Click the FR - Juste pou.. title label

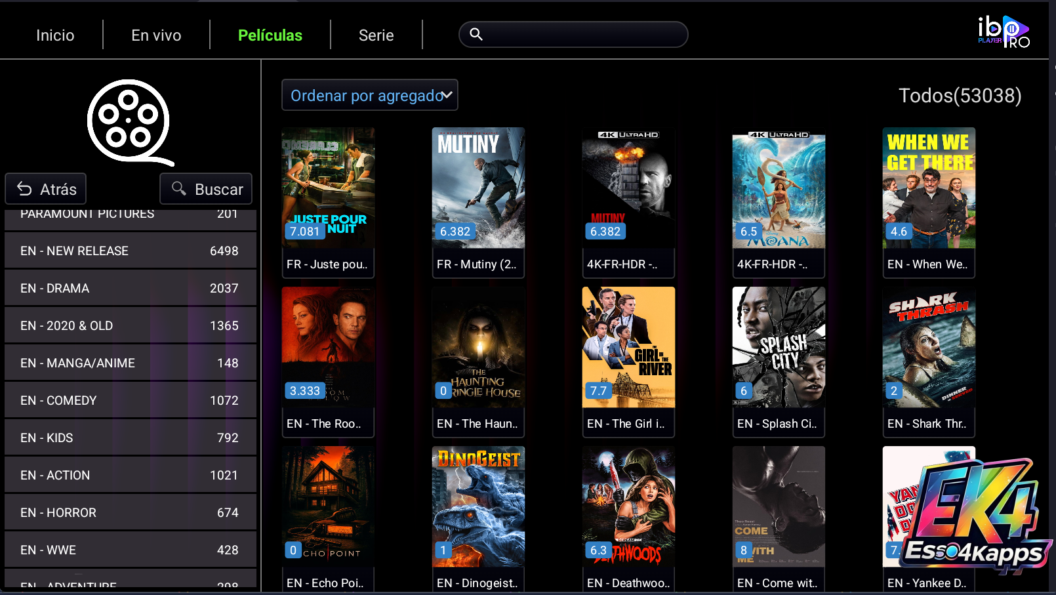click(x=327, y=264)
